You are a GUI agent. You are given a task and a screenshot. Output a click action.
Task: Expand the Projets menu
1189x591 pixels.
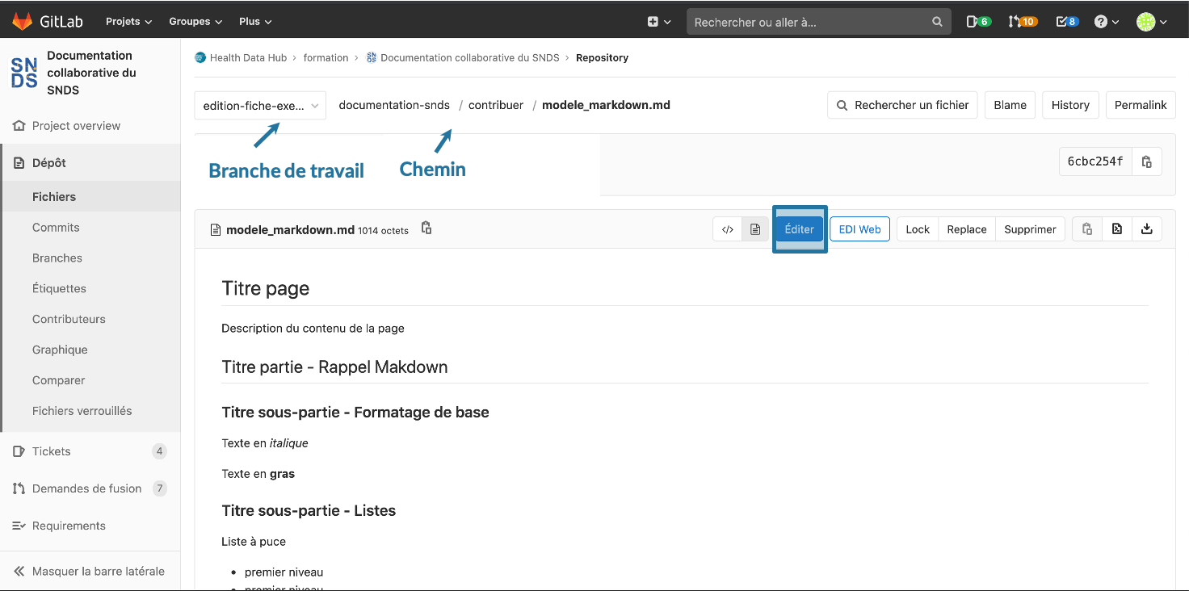[x=128, y=22]
